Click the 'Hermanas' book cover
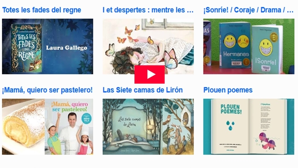Screen dimensions: 298x168 tap(235, 45)
